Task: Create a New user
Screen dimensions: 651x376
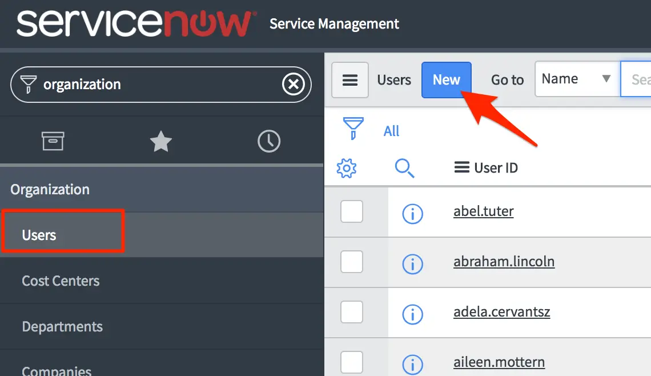Action: pyautogui.click(x=447, y=80)
